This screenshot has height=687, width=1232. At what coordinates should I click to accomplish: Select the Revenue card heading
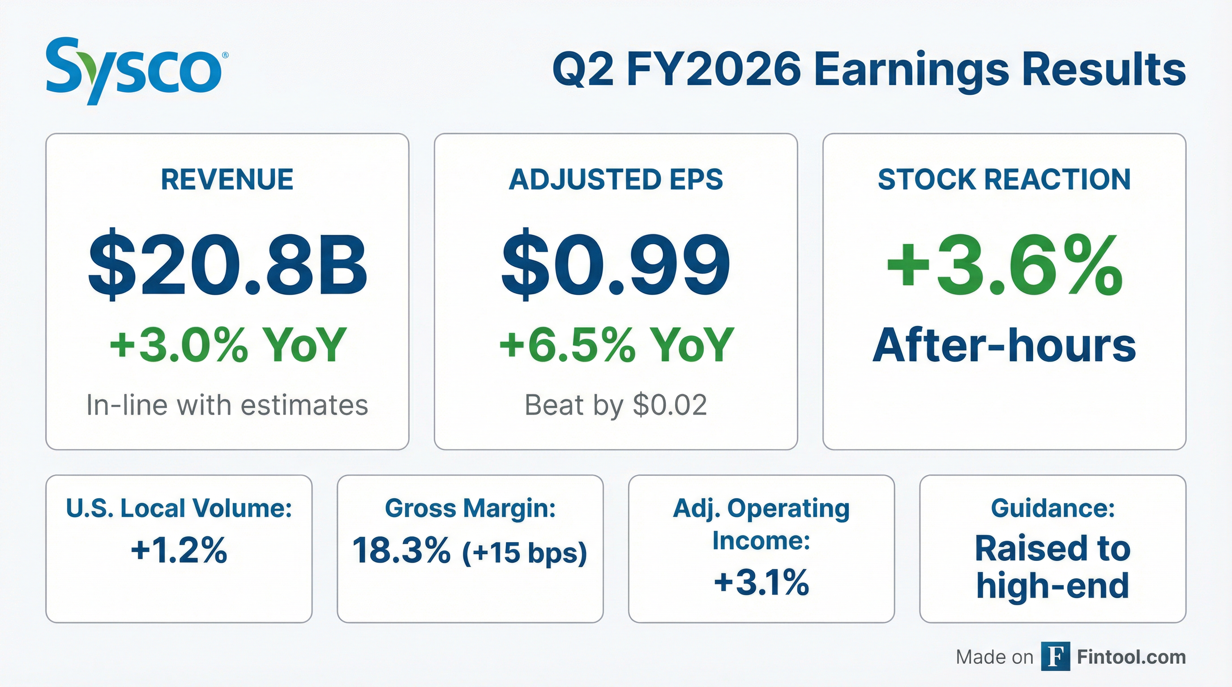pos(227,180)
